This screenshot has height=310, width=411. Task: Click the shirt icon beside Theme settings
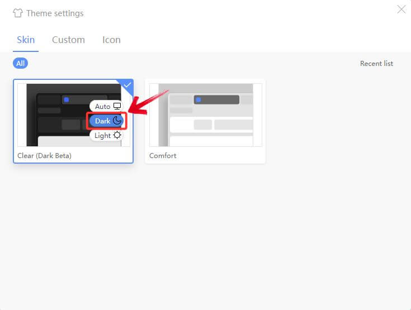click(18, 13)
